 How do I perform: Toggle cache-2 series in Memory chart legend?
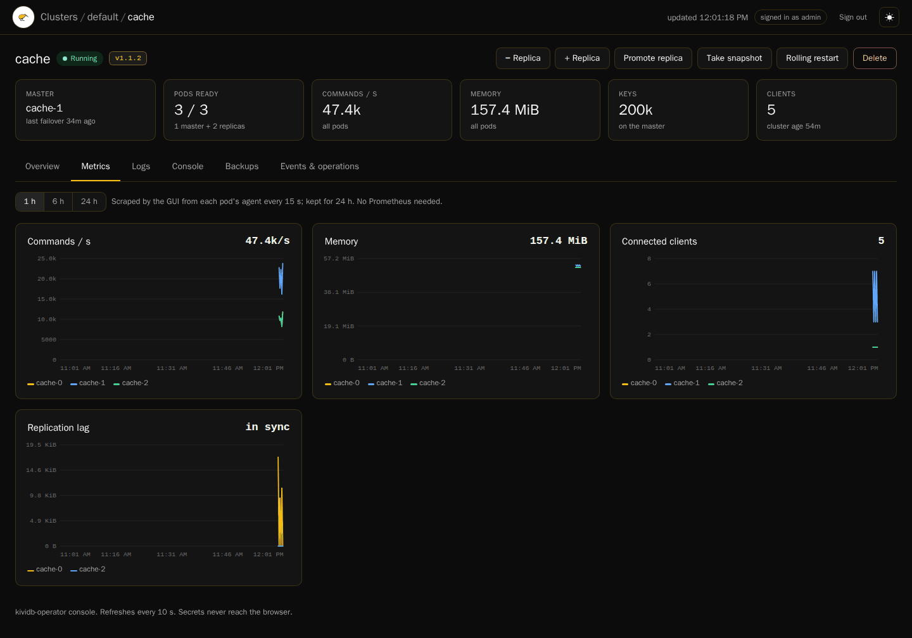tap(428, 383)
